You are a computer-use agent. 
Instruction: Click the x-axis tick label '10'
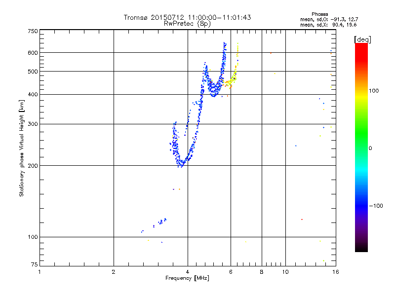pyautogui.click(x=285, y=272)
